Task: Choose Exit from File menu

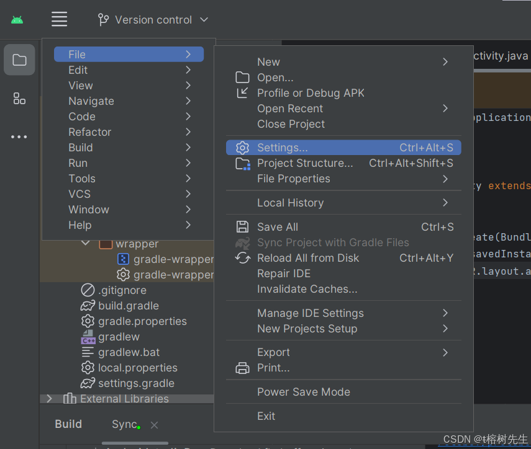Action: point(343,416)
